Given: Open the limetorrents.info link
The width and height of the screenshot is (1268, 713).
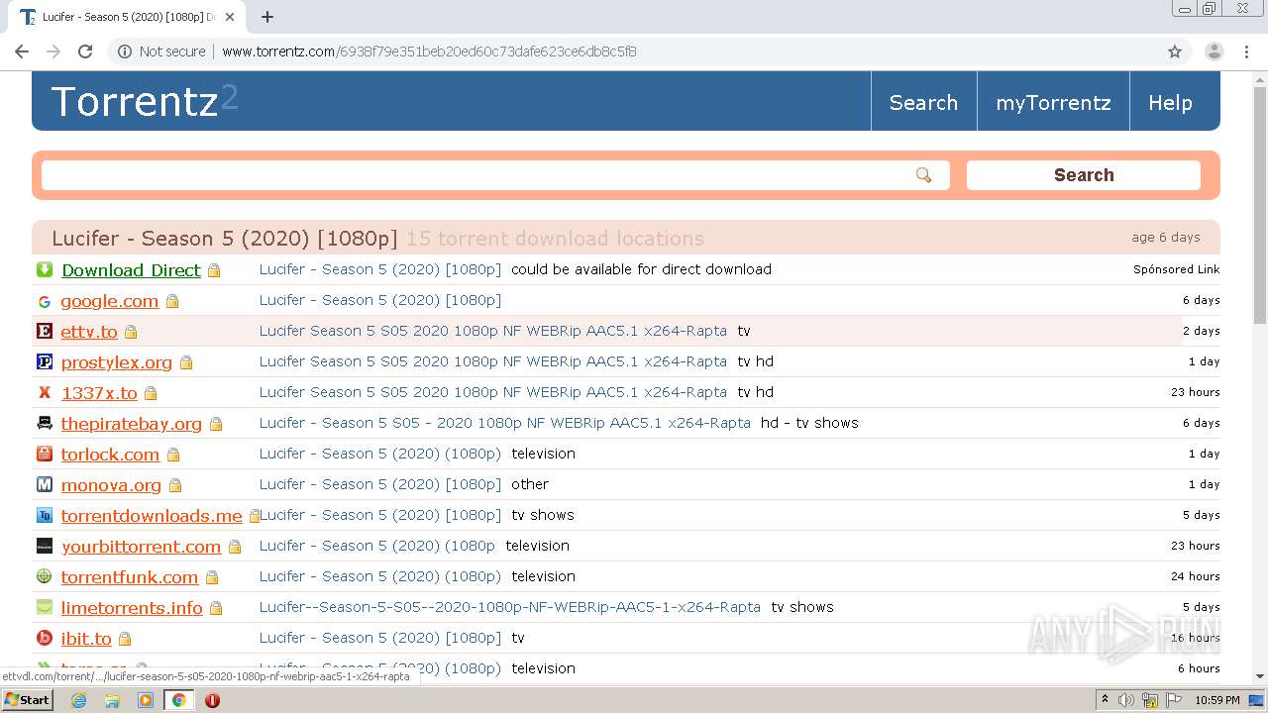Looking at the screenshot, I should pyautogui.click(x=132, y=608).
